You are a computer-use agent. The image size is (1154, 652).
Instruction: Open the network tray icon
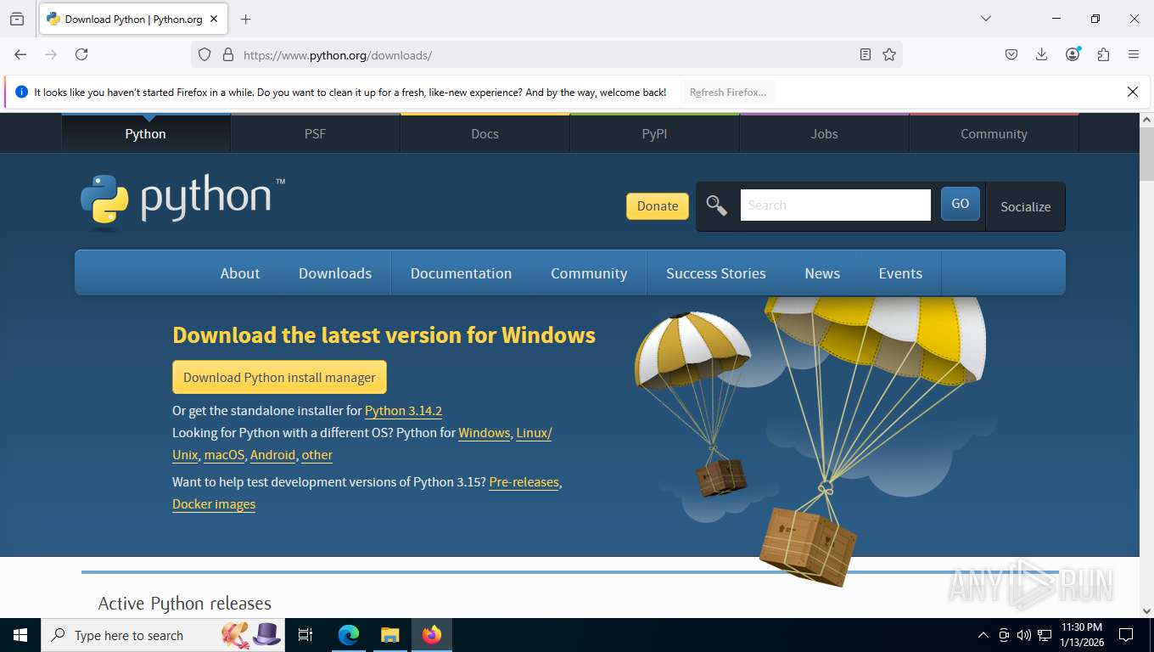click(1045, 635)
